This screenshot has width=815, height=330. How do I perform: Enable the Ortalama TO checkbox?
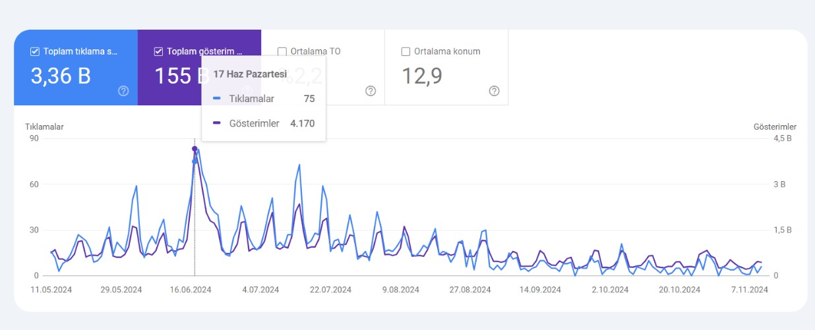click(282, 51)
